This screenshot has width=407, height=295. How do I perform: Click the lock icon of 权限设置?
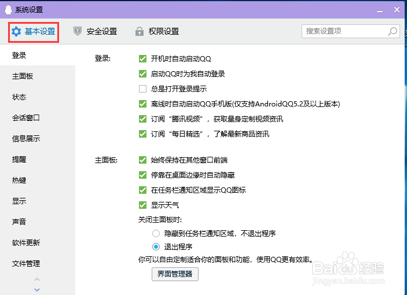click(140, 31)
